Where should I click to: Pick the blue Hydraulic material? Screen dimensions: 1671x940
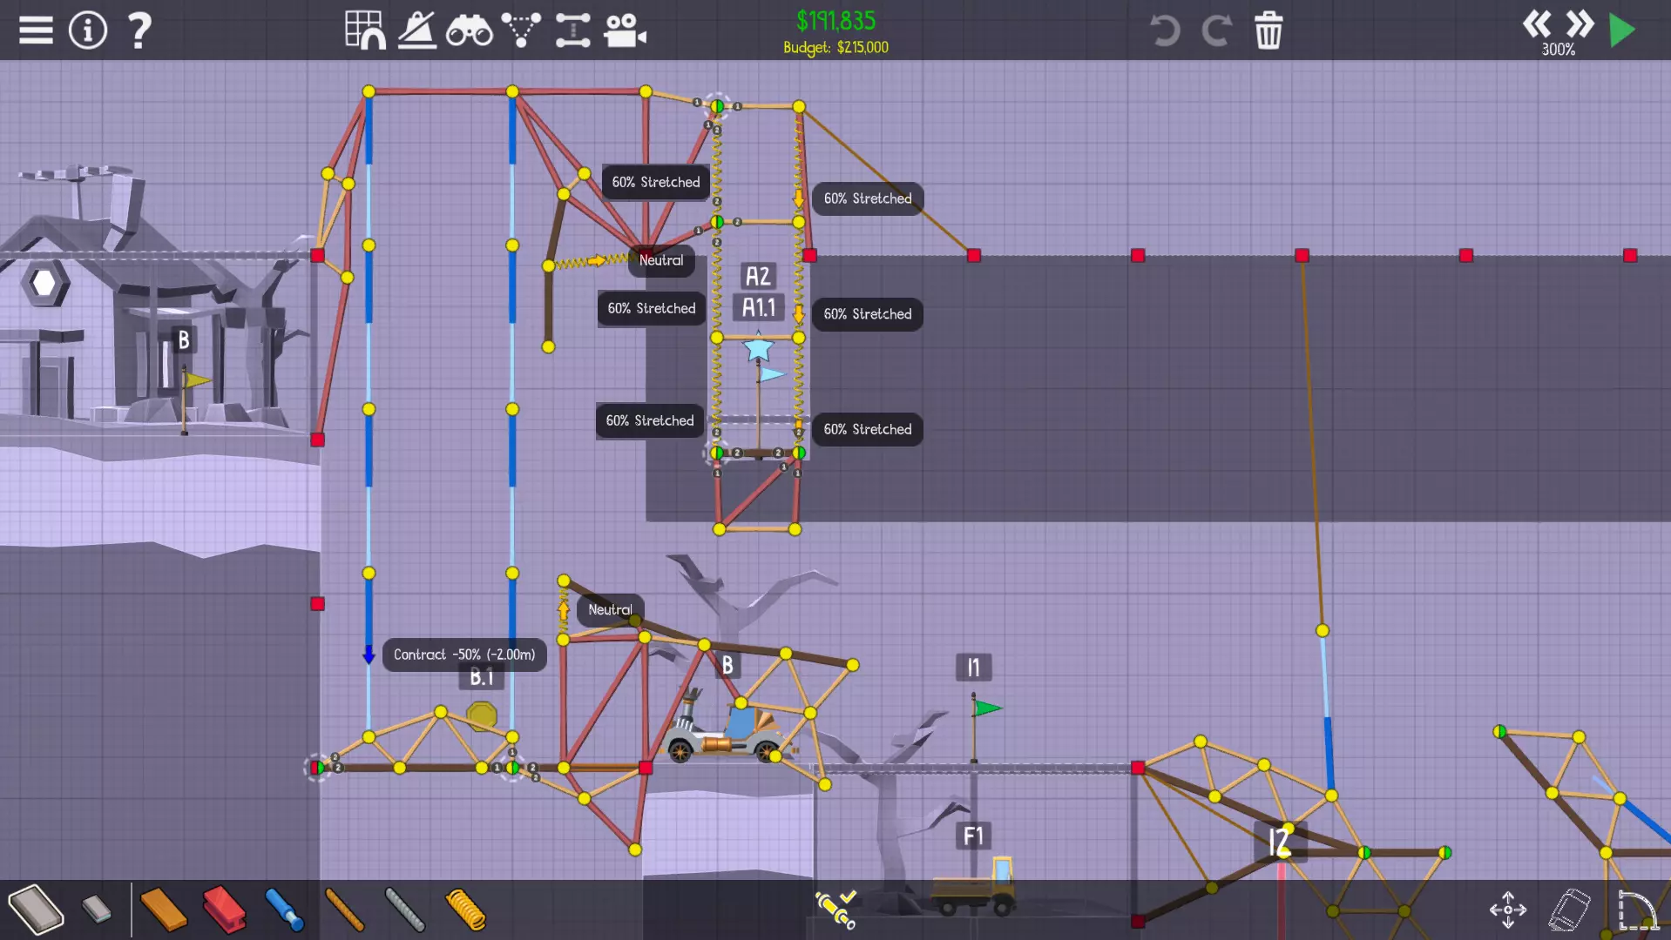tap(284, 910)
